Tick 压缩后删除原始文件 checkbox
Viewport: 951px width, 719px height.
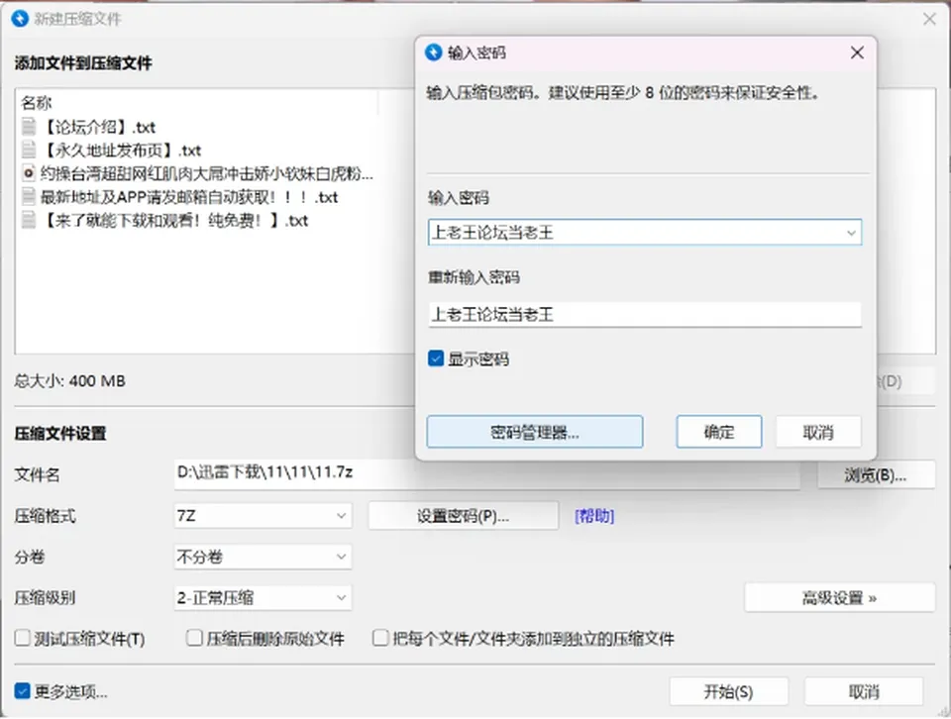[x=195, y=638]
